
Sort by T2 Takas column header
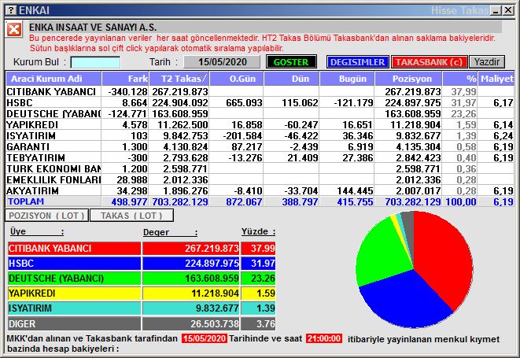[x=179, y=79]
